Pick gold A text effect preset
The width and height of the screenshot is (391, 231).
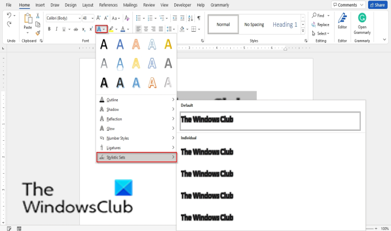point(168,45)
